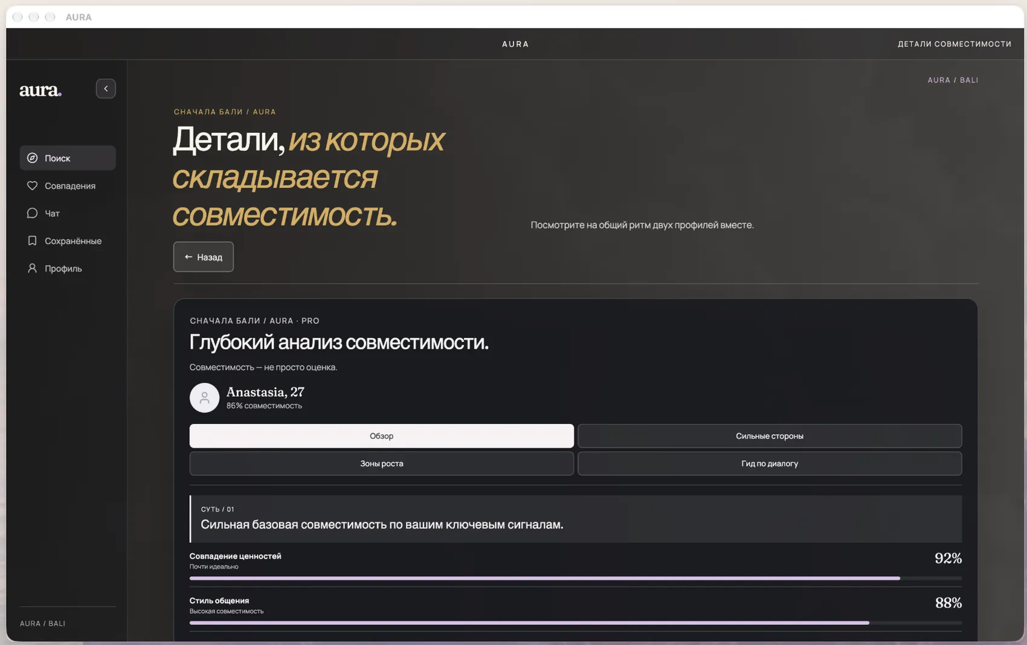This screenshot has height=645, width=1027.
Task: Click the Назад back button
Action: click(x=204, y=257)
